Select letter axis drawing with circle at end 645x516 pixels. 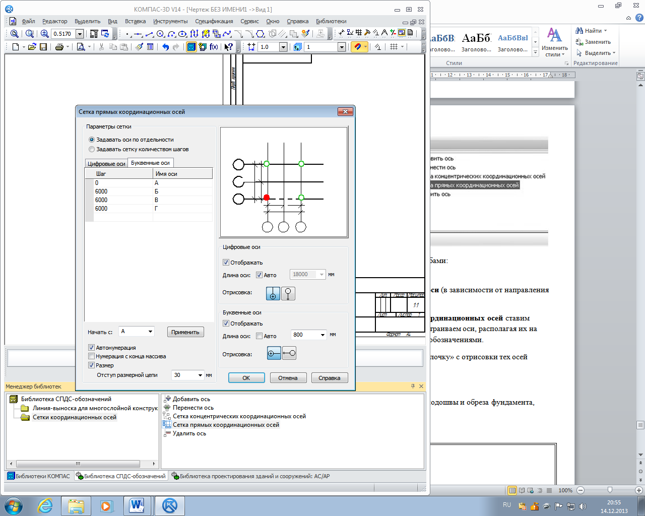[x=289, y=354]
